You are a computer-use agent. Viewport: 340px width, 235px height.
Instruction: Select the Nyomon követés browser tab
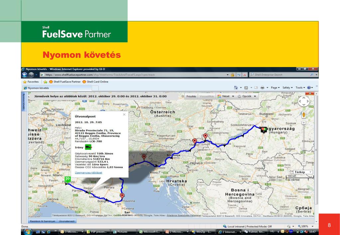click(x=57, y=88)
